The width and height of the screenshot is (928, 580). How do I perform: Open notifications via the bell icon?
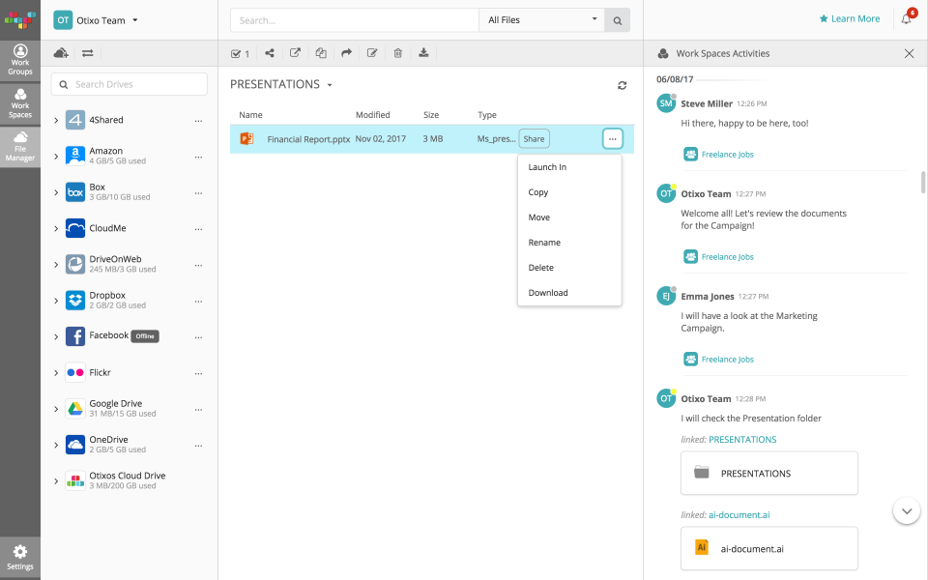(x=905, y=18)
